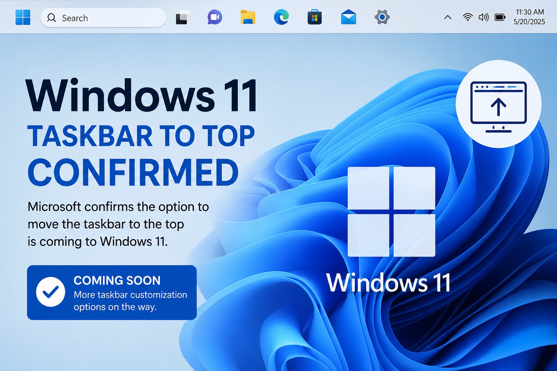Click the COMING SOON heading
The image size is (557, 371).
(x=117, y=280)
